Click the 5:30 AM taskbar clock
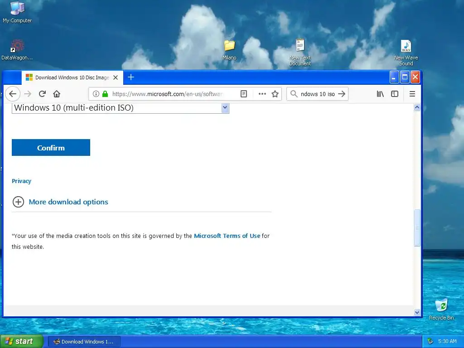 pyautogui.click(x=447, y=342)
